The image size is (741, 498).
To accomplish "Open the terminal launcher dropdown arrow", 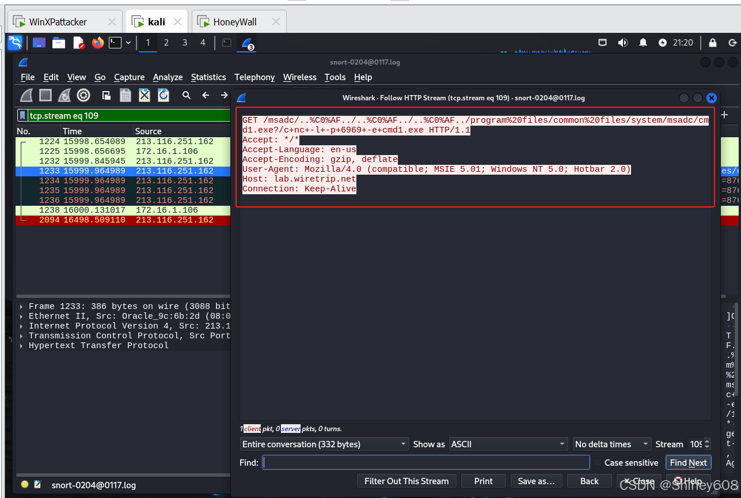I will pos(128,42).
